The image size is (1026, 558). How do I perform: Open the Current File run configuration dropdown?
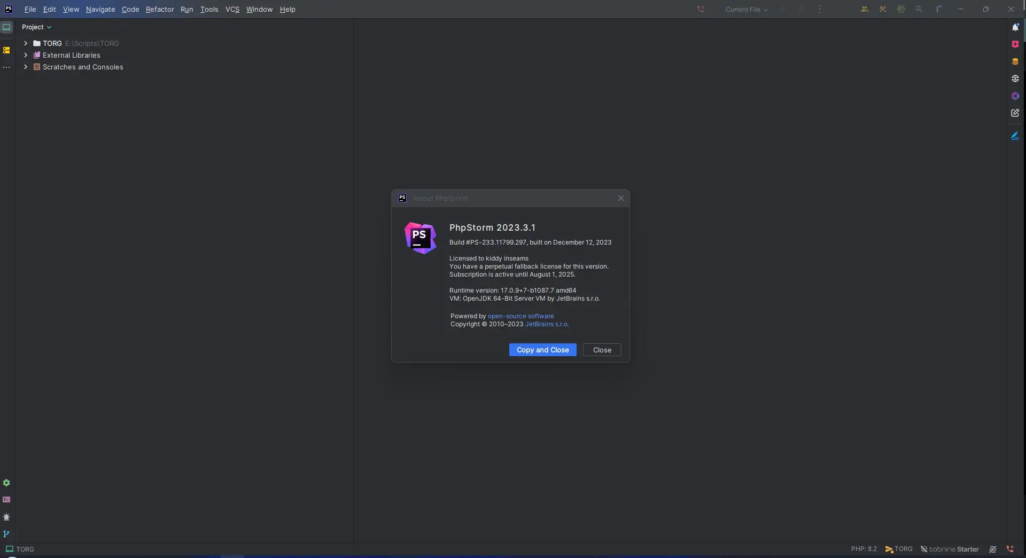tap(747, 10)
